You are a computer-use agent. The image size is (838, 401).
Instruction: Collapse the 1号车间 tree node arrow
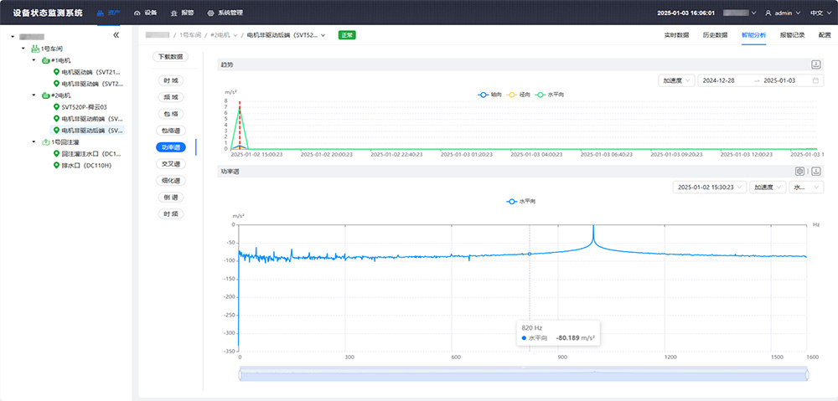click(x=23, y=49)
